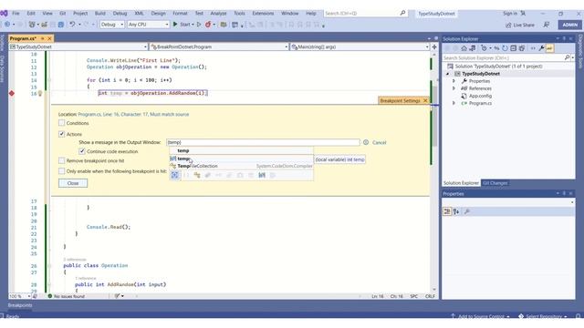This screenshot has height=328, width=584.
Task: Click the feedback icon near Live Share
Action: pyautogui.click(x=546, y=25)
